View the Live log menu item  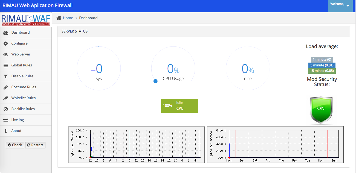point(26,120)
